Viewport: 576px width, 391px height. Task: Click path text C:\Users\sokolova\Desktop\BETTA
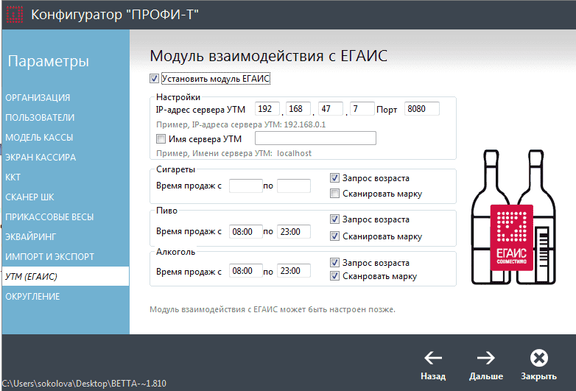(x=84, y=384)
